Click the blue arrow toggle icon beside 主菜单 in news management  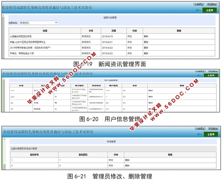pyautogui.click(x=198, y=10)
